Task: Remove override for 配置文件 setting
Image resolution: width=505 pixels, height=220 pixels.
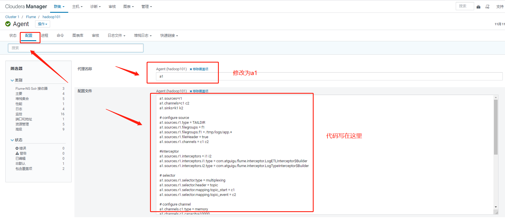Action: [x=199, y=91]
